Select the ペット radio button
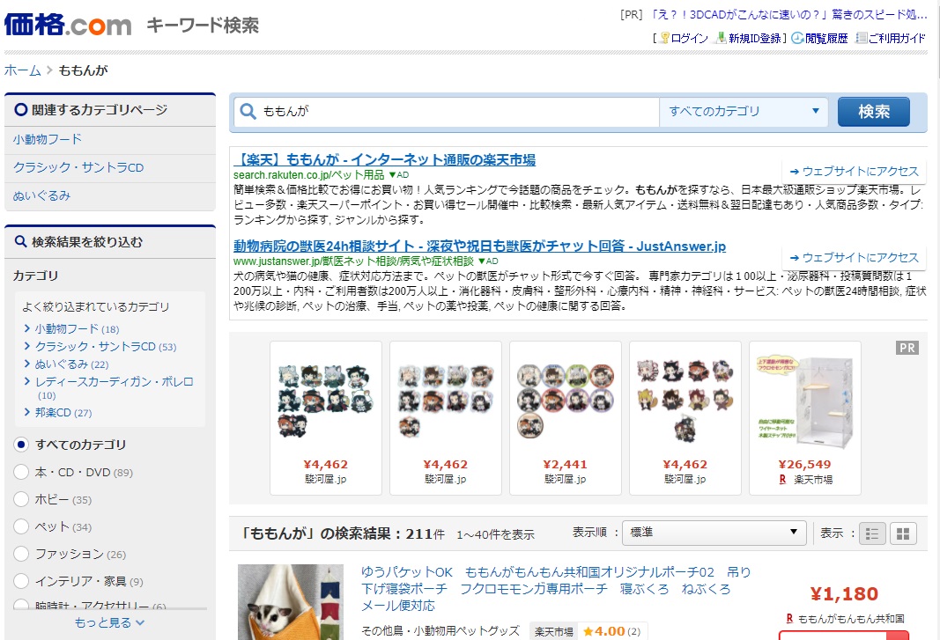The height and width of the screenshot is (640, 940). point(21,526)
